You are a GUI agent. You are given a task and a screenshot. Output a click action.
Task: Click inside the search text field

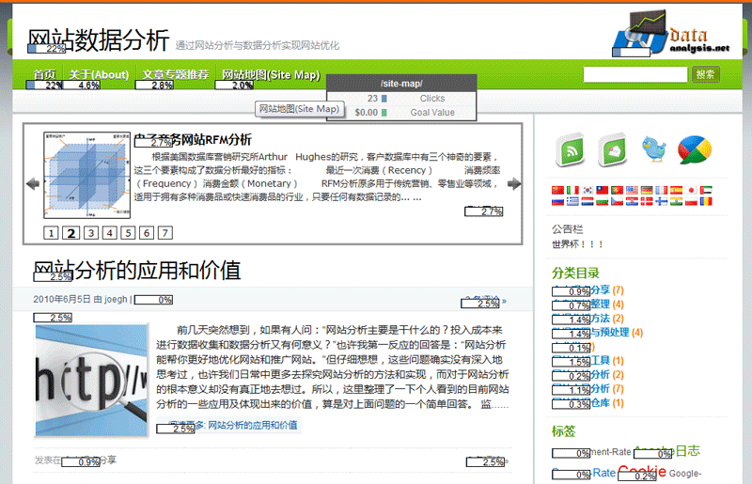point(635,74)
